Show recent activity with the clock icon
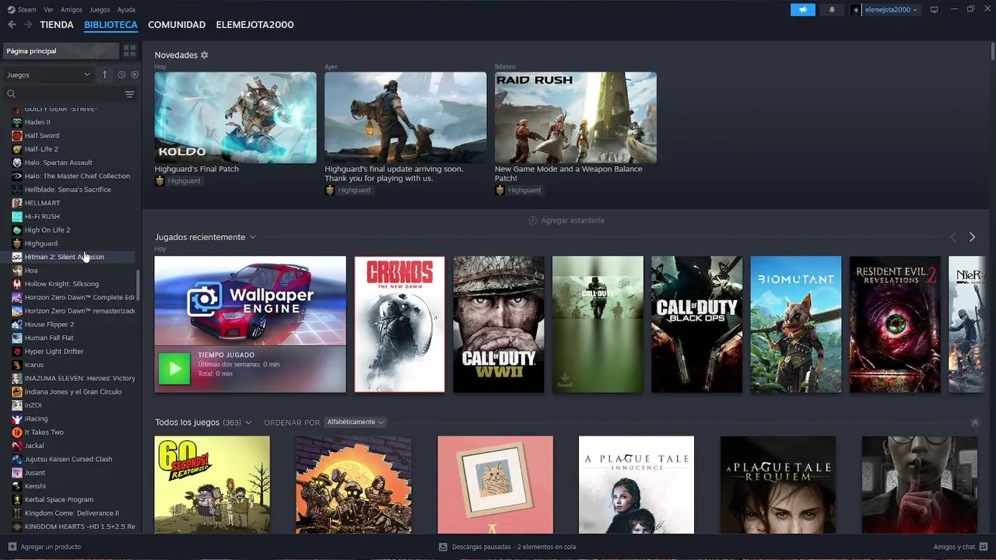The height and width of the screenshot is (560, 996). click(x=121, y=75)
